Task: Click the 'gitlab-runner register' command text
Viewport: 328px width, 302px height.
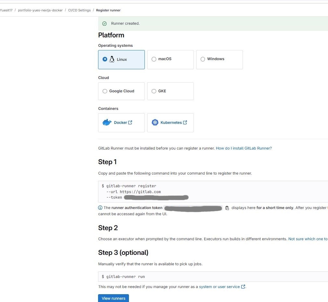Action: point(131,186)
